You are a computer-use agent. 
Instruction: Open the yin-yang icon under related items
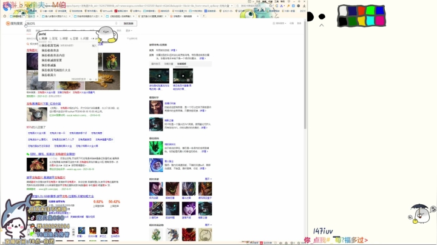205,235
